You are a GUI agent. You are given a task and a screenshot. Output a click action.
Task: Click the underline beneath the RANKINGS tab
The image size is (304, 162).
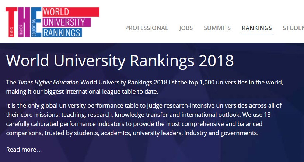click(x=256, y=35)
